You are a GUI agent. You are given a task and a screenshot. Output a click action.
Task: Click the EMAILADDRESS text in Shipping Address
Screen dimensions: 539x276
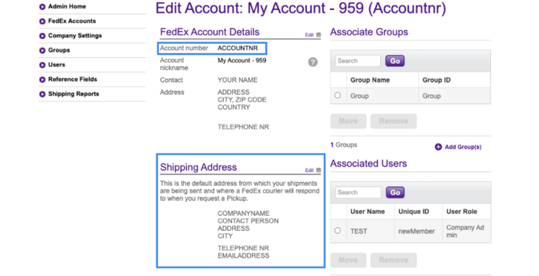(x=244, y=256)
